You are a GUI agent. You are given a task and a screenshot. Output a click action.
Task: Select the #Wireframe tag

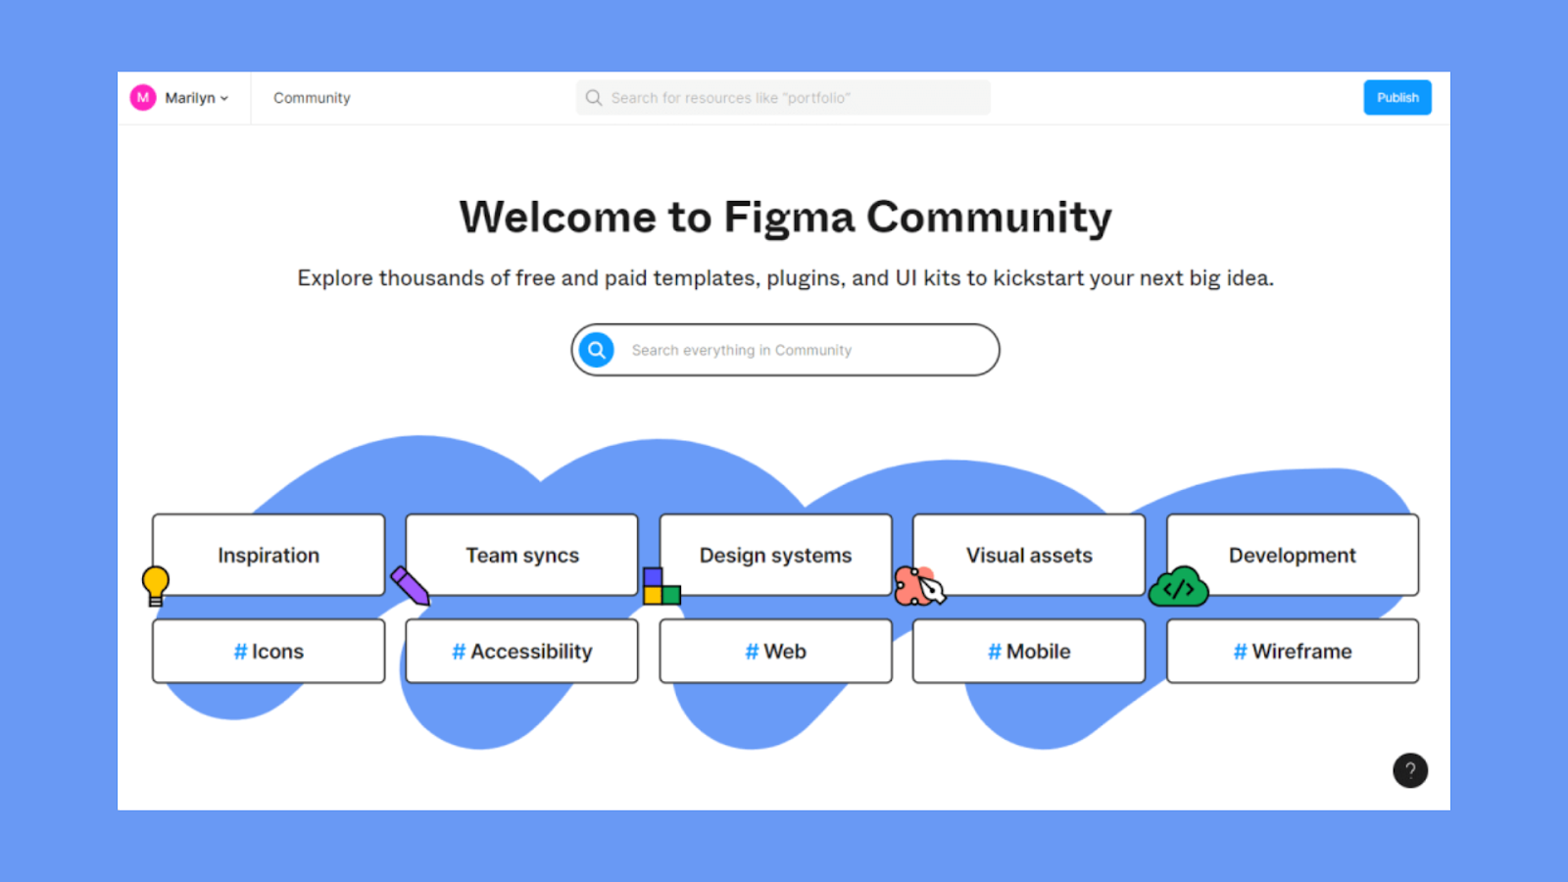(x=1293, y=651)
